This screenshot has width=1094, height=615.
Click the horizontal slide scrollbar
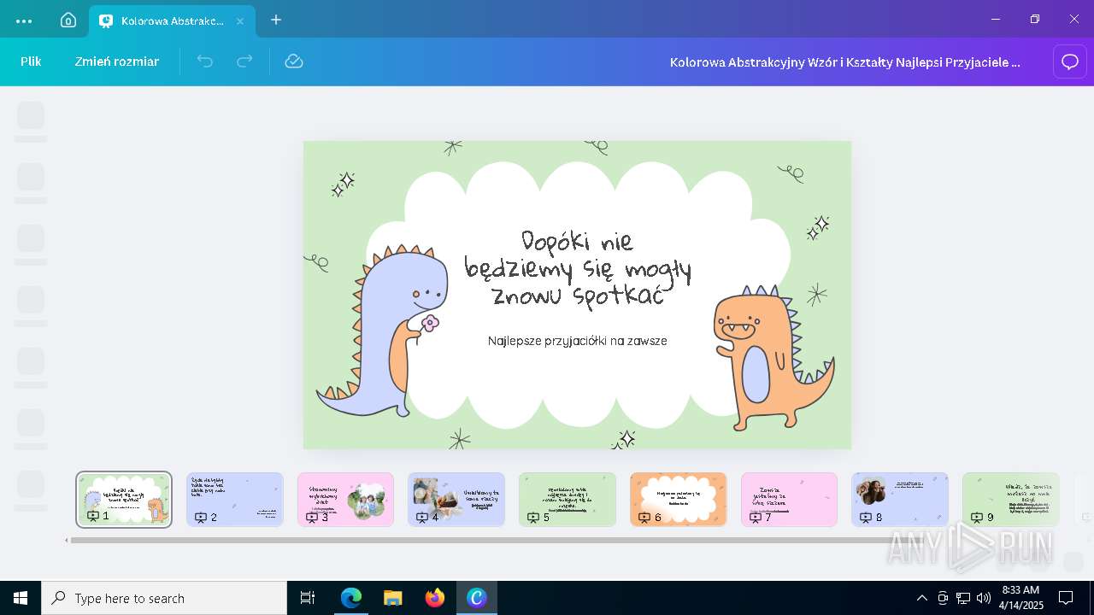click(x=496, y=540)
